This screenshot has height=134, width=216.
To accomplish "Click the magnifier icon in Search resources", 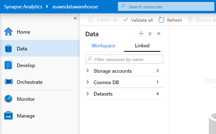I will 123,6.
